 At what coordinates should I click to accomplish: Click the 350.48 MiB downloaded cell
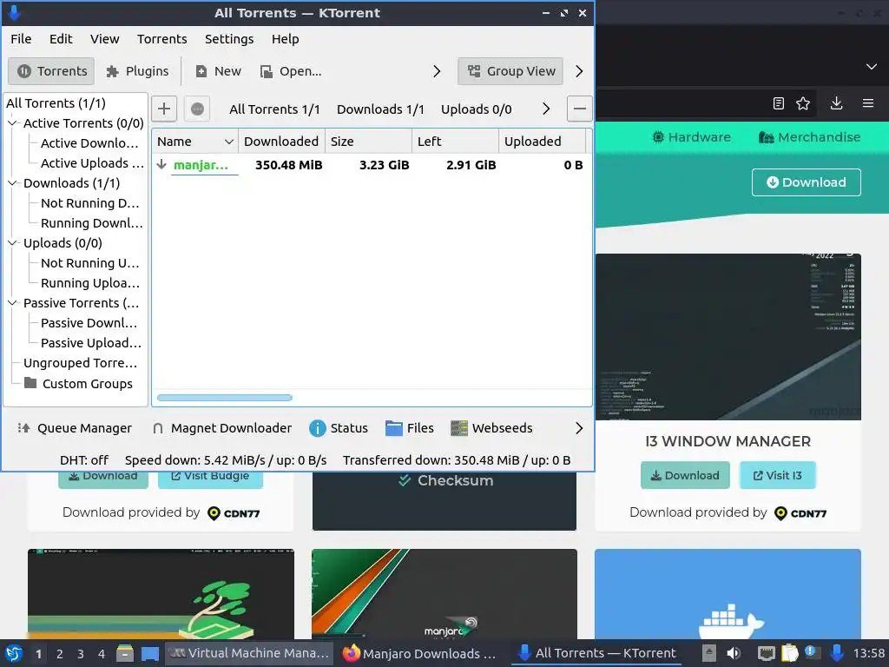pos(288,165)
